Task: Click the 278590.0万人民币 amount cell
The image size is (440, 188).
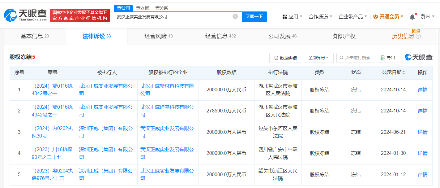Action: [226, 111]
